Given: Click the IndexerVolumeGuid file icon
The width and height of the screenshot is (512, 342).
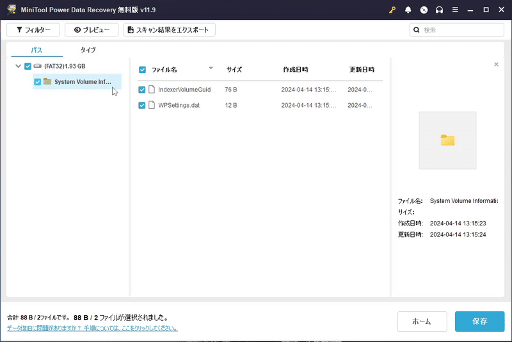Looking at the screenshot, I should (152, 90).
